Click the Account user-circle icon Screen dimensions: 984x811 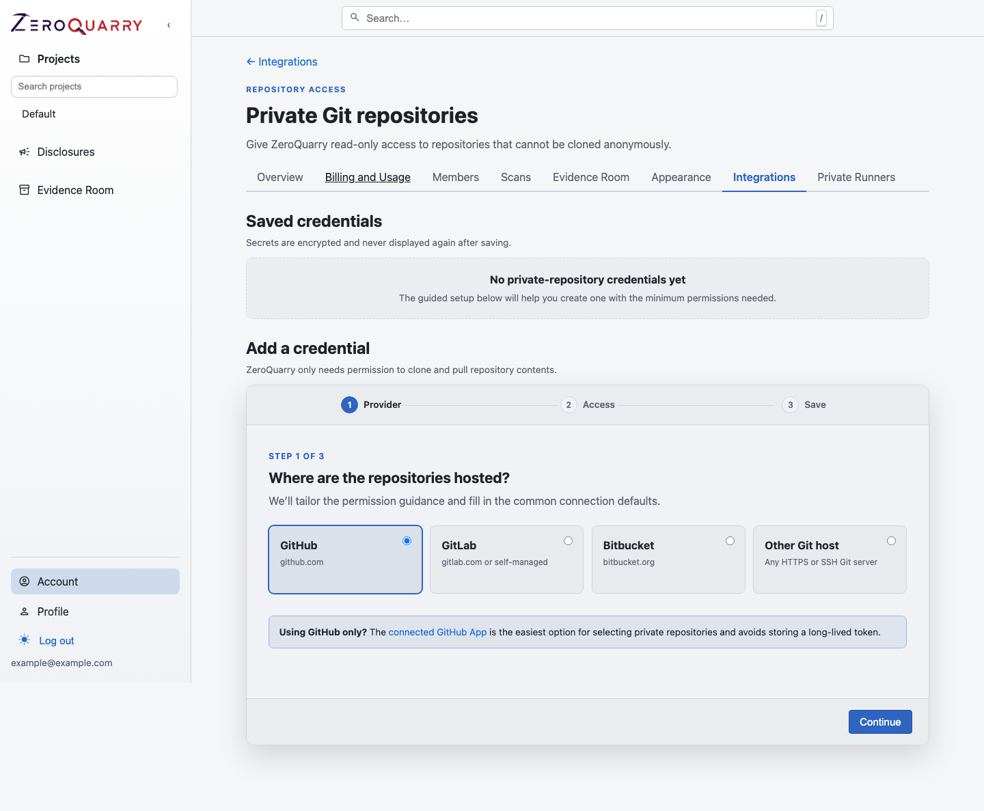[25, 581]
